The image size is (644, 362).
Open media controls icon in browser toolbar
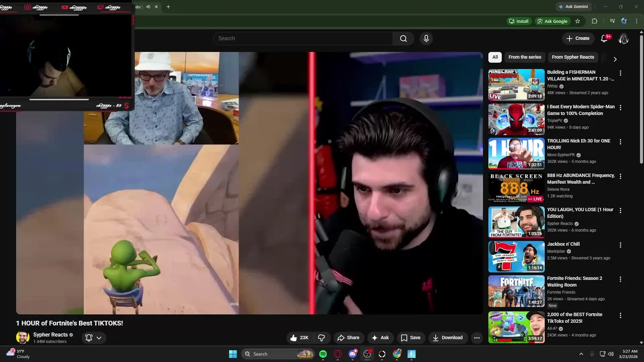[x=612, y=21]
